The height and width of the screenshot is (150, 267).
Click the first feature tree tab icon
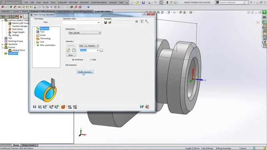click(x=2, y=17)
